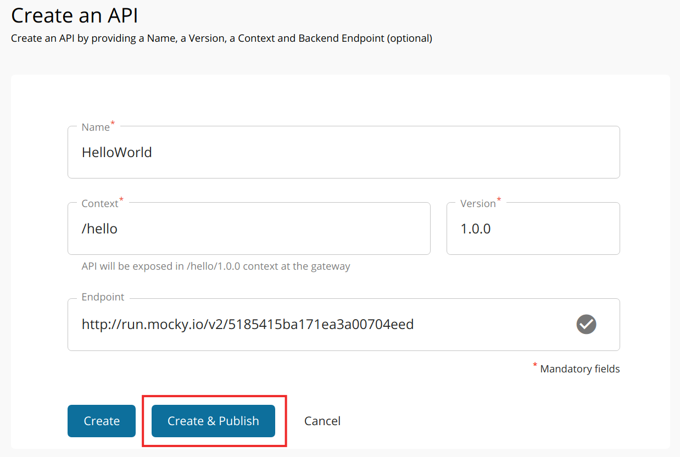Click the asterisk beside Mandatory fields note

[x=534, y=365]
